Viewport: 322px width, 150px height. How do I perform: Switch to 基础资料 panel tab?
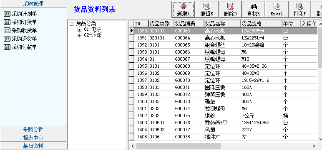coord(33,146)
